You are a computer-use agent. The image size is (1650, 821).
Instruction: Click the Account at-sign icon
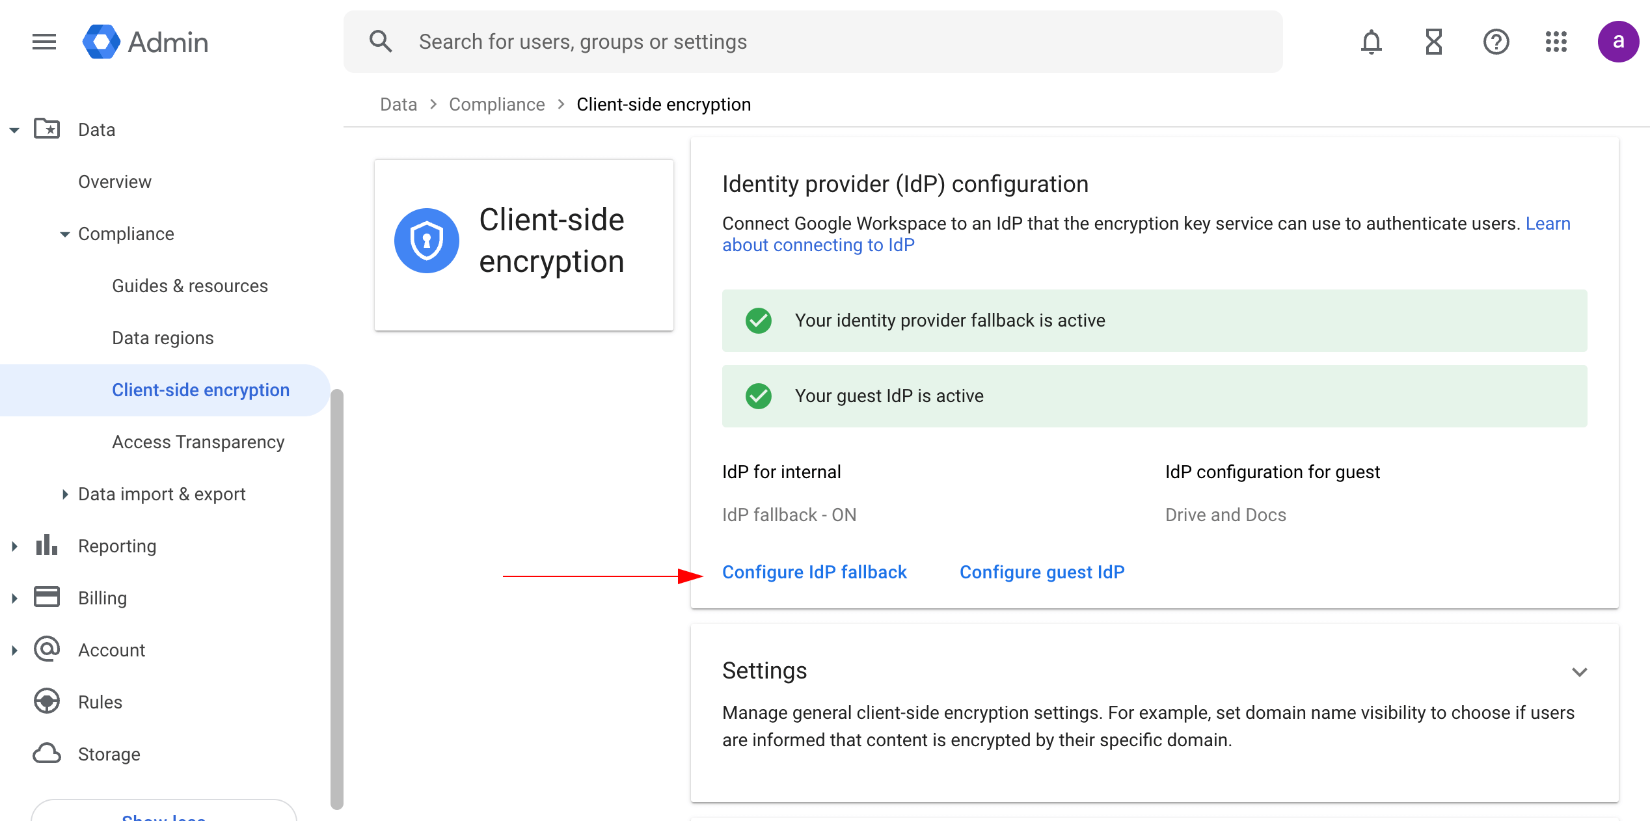coord(47,649)
